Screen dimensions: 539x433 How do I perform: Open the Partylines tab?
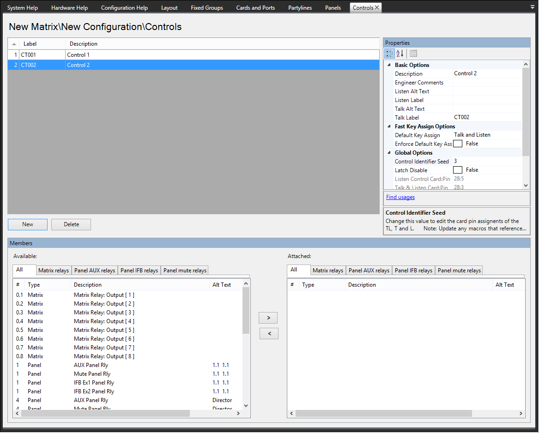tap(300, 7)
